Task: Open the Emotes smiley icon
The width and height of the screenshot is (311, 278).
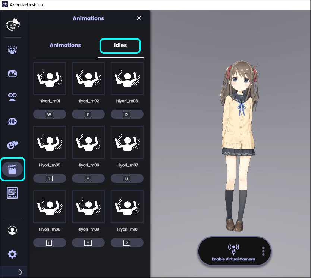Action: [x=12, y=145]
